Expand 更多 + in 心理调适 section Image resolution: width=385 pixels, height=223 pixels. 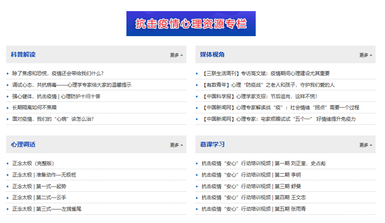click(x=176, y=145)
